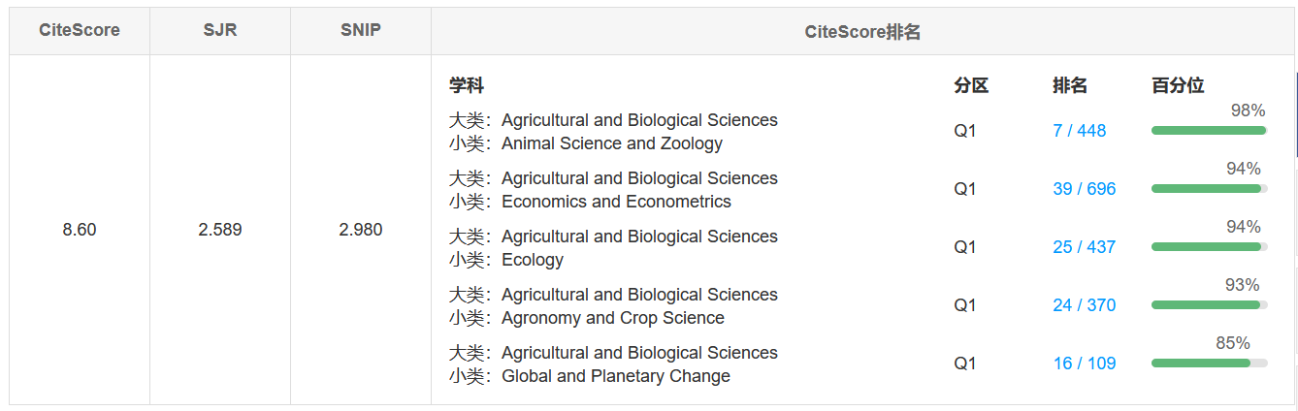
Task: Click the SJR column header
Action: coord(220,30)
